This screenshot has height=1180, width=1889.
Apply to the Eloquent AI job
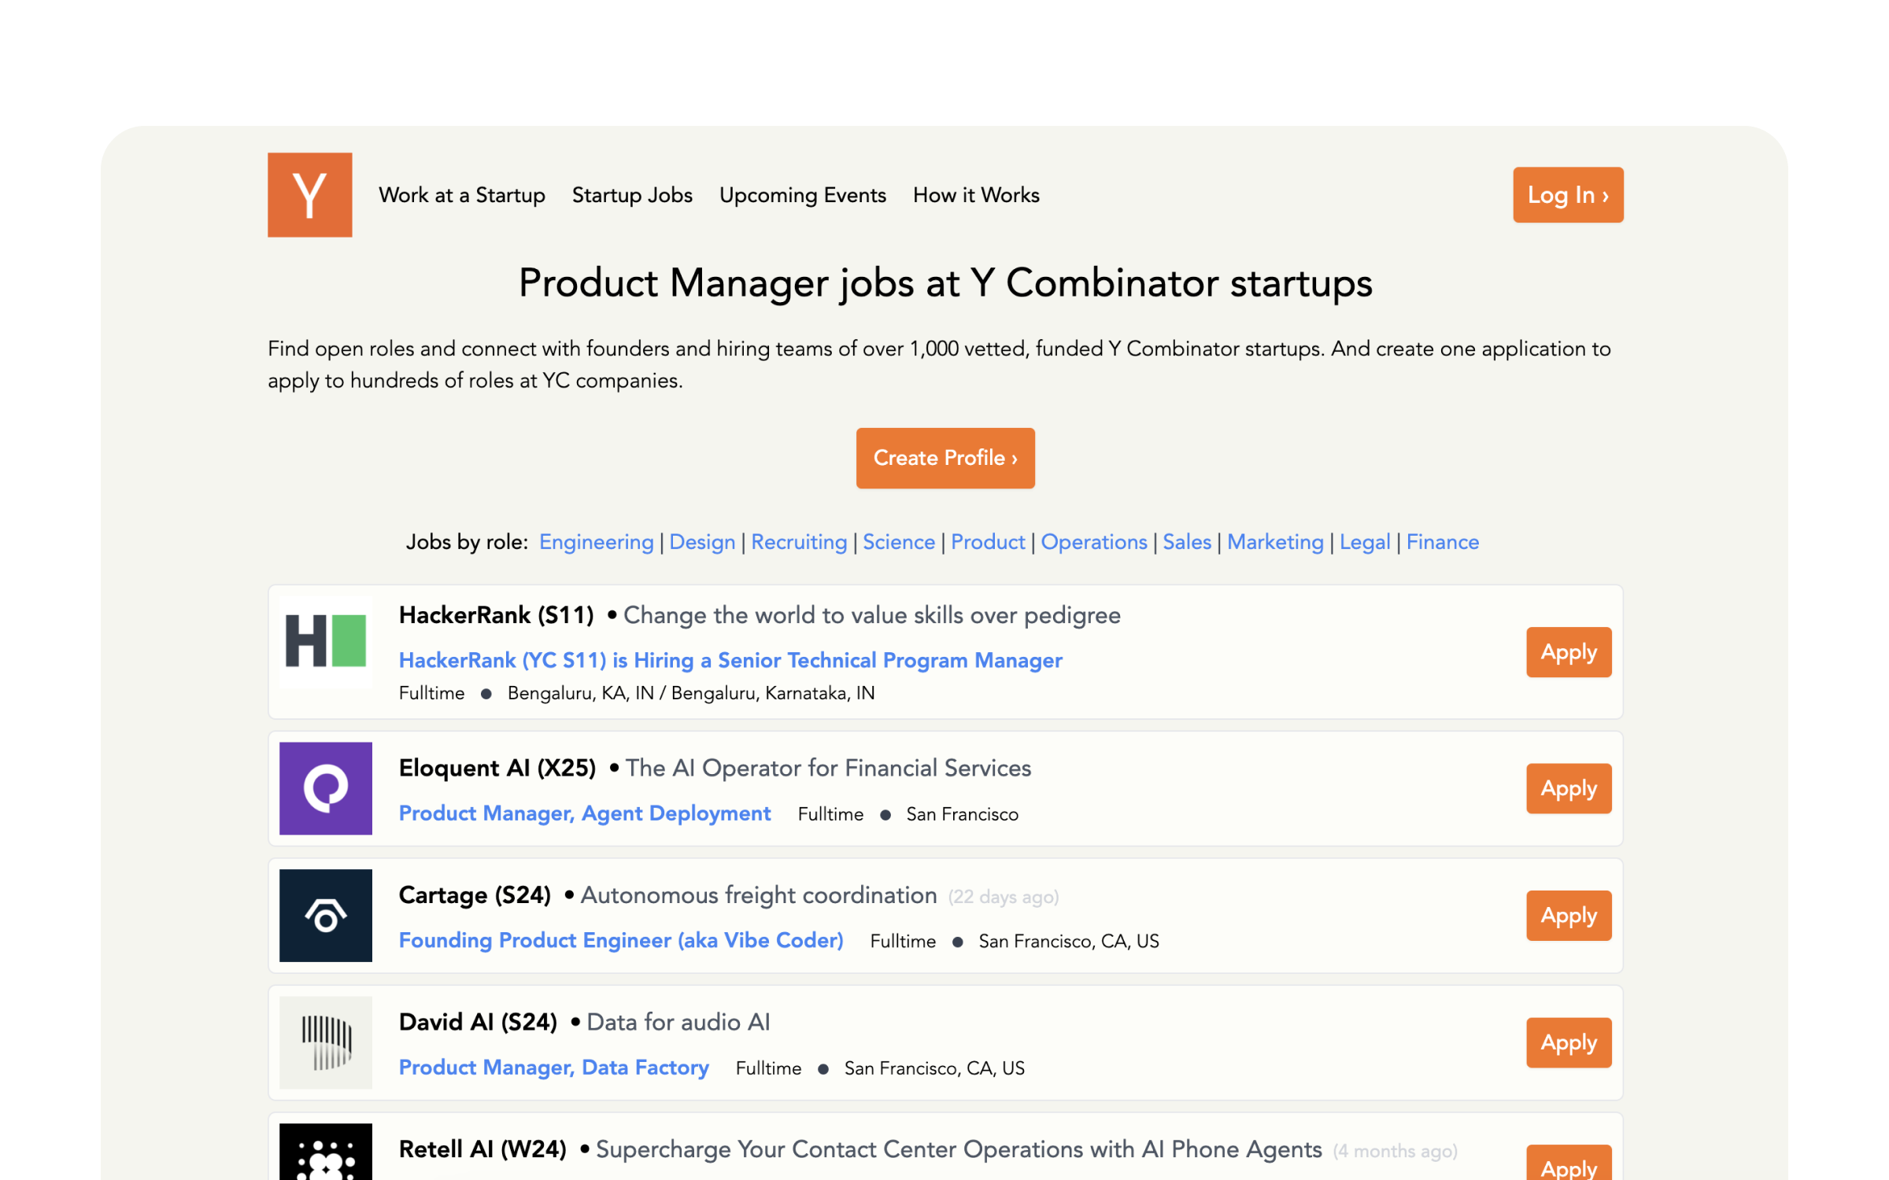point(1569,788)
